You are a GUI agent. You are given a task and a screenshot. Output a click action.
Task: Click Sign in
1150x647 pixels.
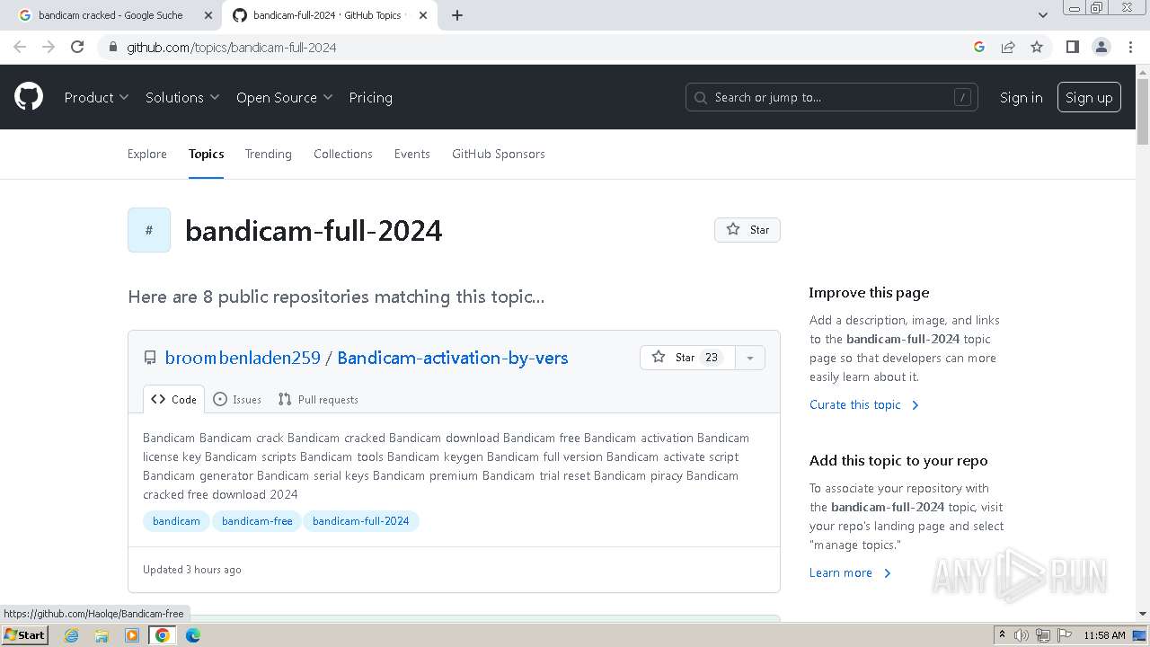click(x=1022, y=97)
